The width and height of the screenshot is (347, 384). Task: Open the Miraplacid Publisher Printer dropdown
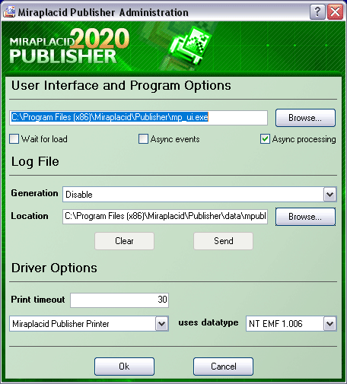click(162, 324)
